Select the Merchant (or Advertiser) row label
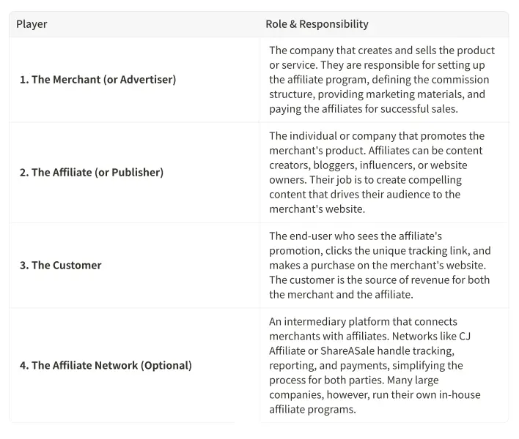The image size is (519, 439). (x=97, y=79)
